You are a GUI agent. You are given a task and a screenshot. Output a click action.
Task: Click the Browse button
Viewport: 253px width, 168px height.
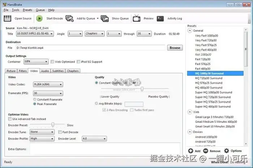click(175, 48)
